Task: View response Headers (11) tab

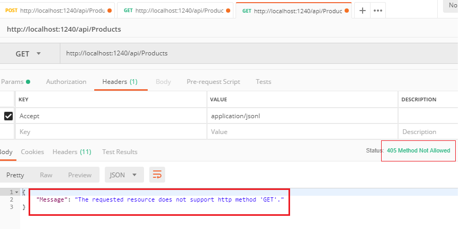Action: click(71, 152)
